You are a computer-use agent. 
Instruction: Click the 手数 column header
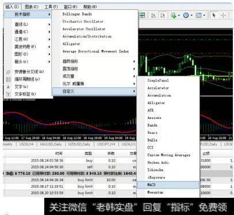pos(111,153)
